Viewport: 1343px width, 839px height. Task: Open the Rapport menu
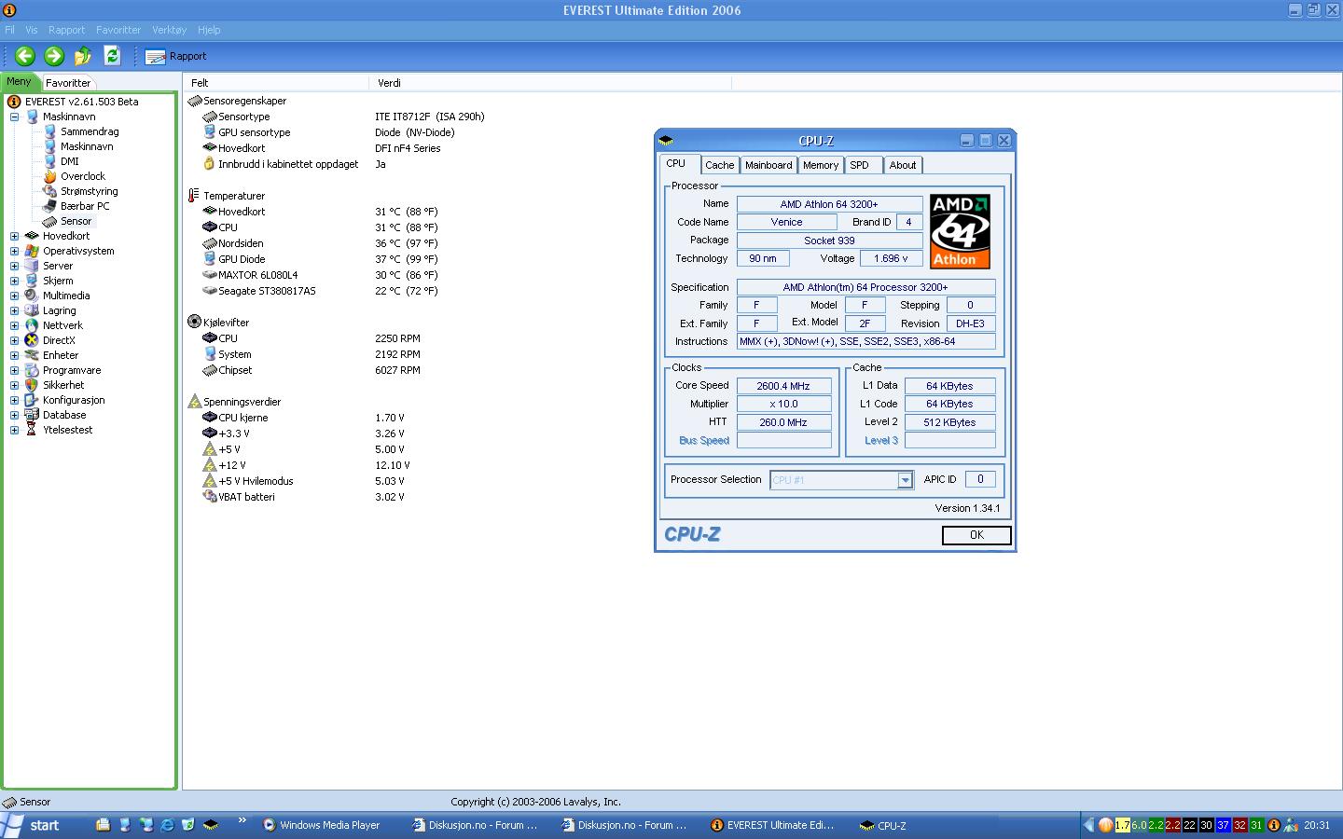[x=66, y=30]
